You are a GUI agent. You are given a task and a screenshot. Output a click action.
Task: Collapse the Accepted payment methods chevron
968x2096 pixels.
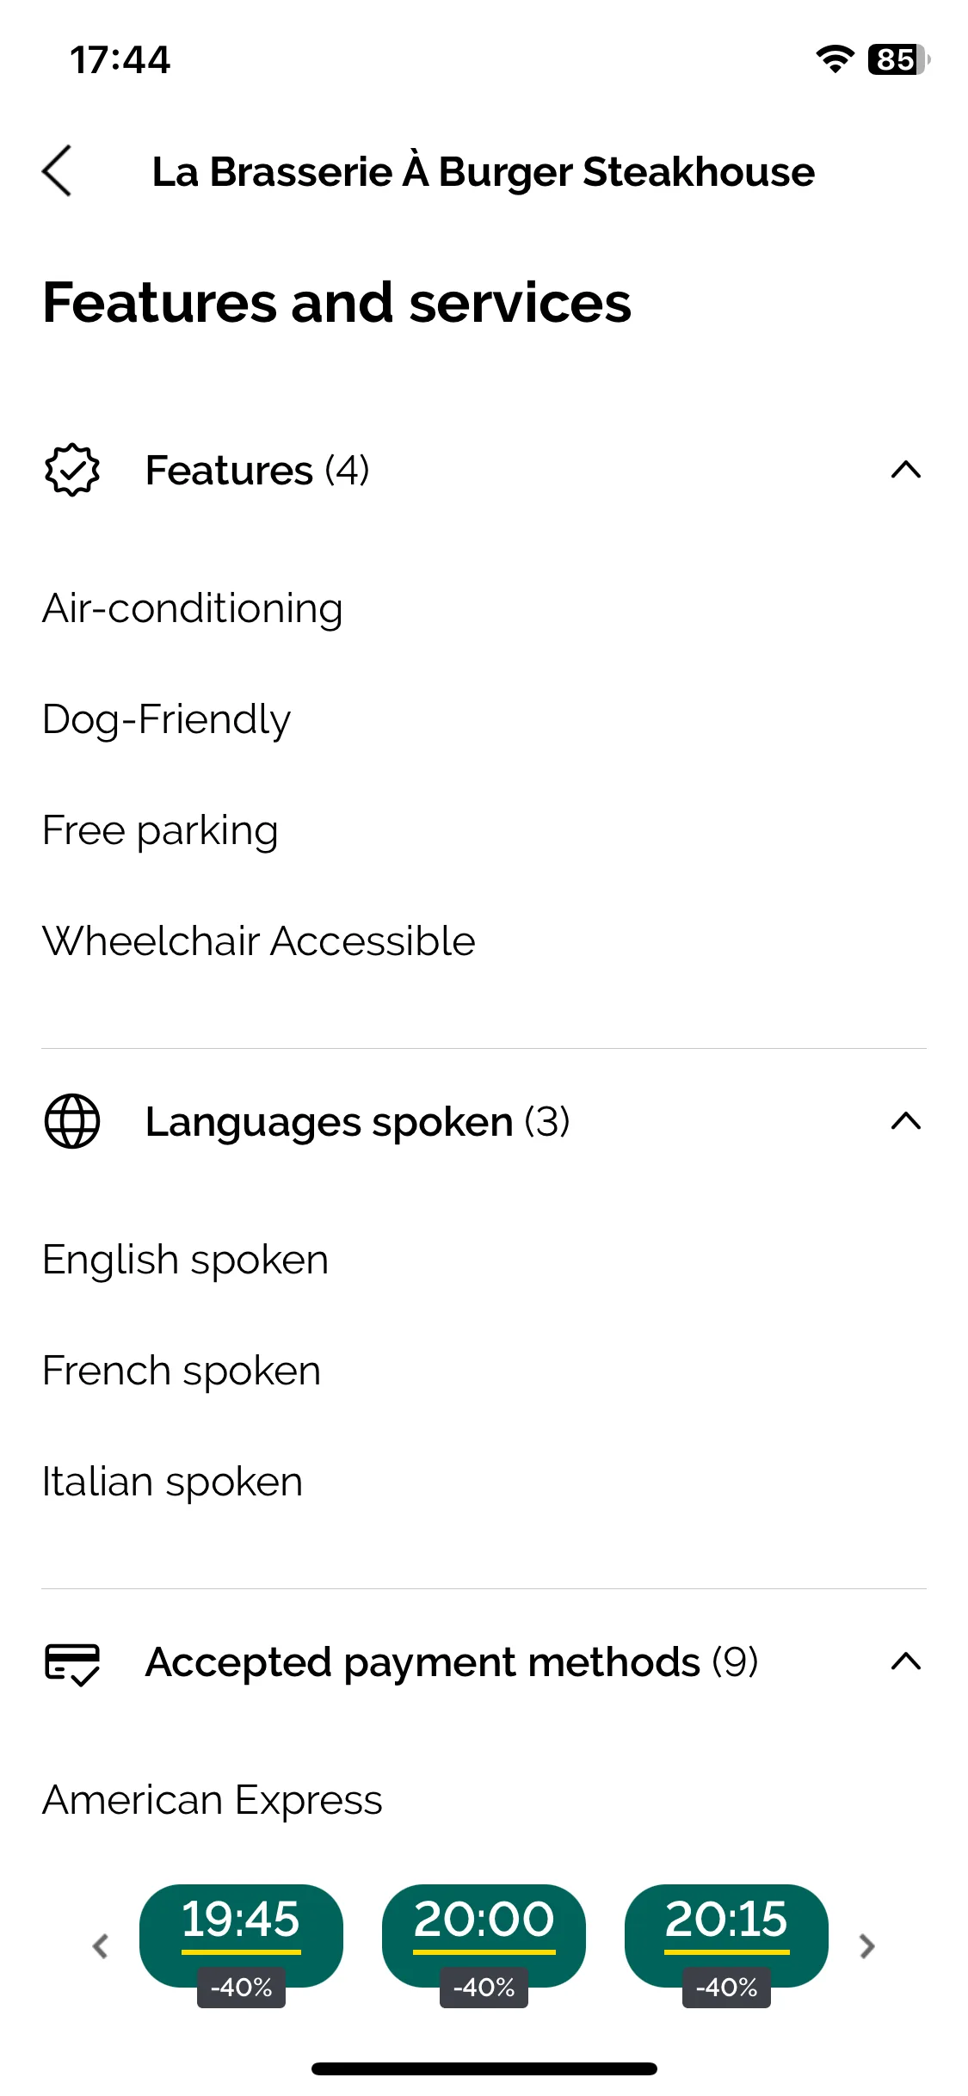click(906, 1661)
